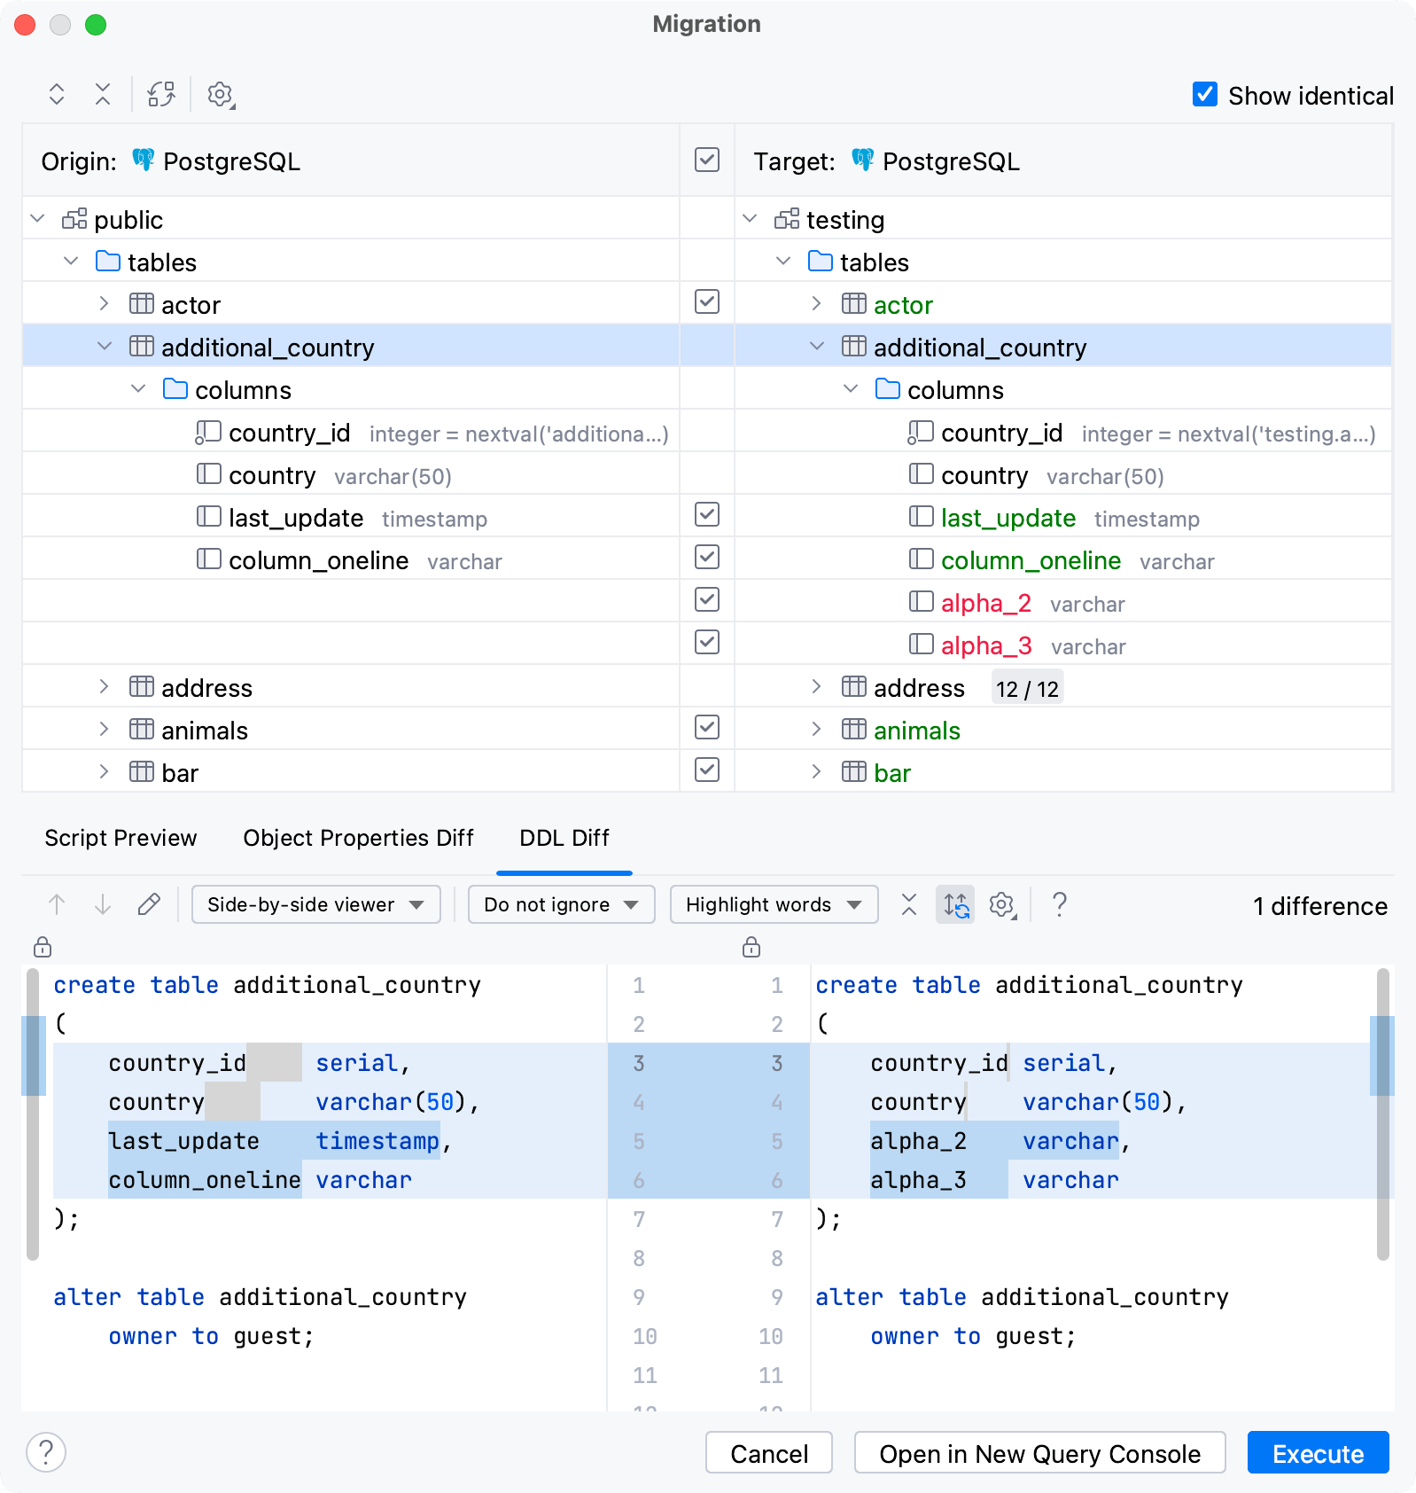Open the Object Properties Diff tab
Image resolution: width=1416 pixels, height=1493 pixels.
pos(358,838)
